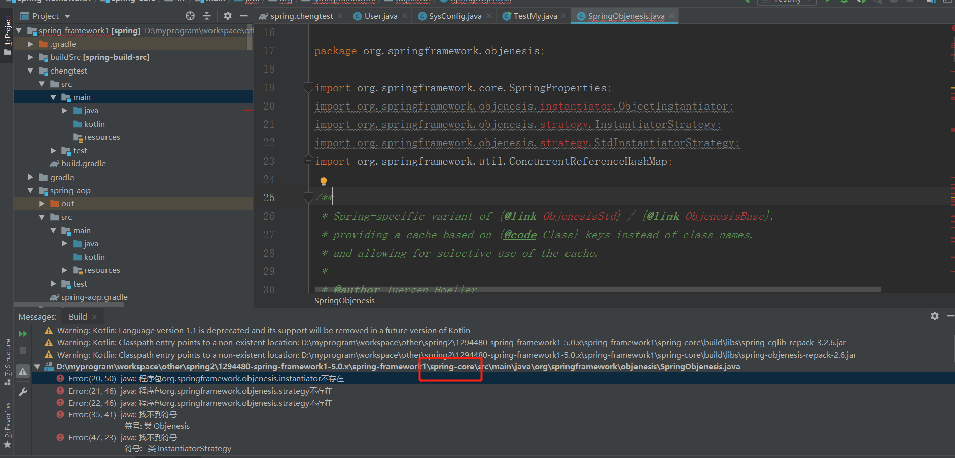Expand the buildSrc module
Screen dimensions: 955x458
pyautogui.click(x=30, y=57)
